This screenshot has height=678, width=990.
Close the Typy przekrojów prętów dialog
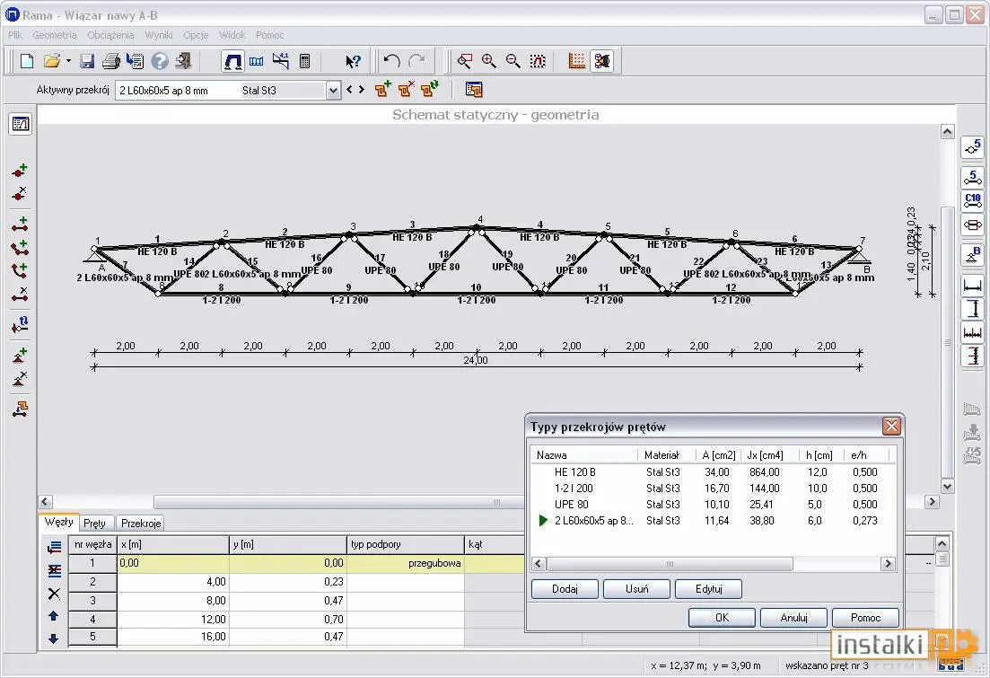point(891,427)
